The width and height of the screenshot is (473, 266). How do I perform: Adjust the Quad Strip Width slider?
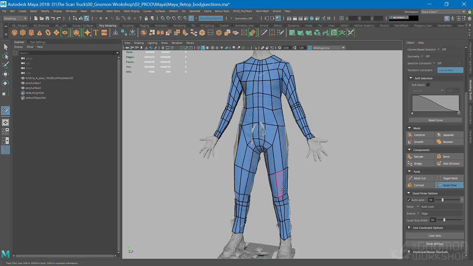(444, 220)
